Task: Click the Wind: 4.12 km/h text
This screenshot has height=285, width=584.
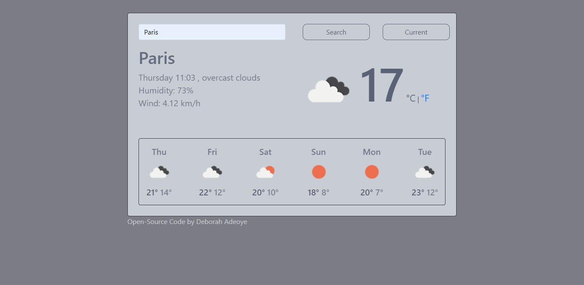Action: (x=169, y=103)
